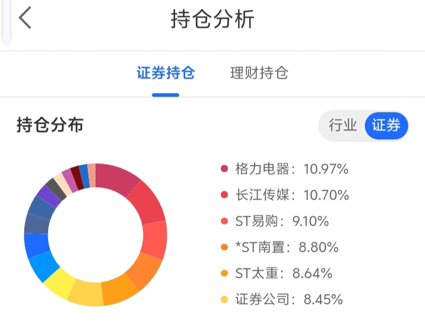Tap the back arrow icon
The height and width of the screenshot is (332, 425).
pyautogui.click(x=25, y=19)
